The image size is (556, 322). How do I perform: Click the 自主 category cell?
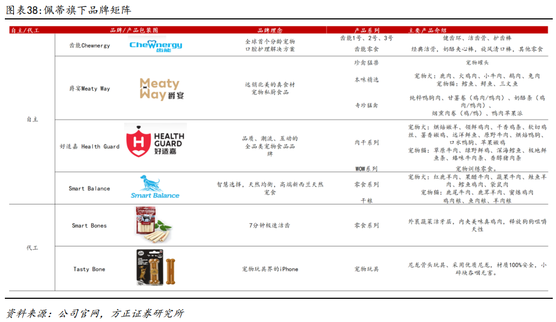tap(32, 119)
